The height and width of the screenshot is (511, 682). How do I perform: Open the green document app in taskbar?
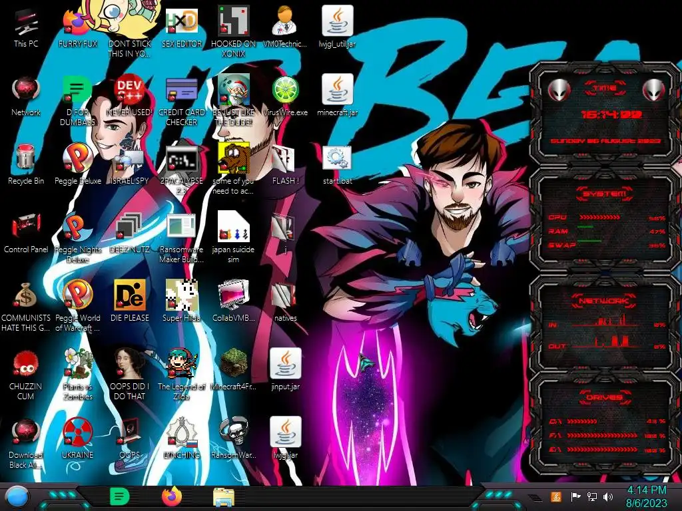click(x=119, y=496)
